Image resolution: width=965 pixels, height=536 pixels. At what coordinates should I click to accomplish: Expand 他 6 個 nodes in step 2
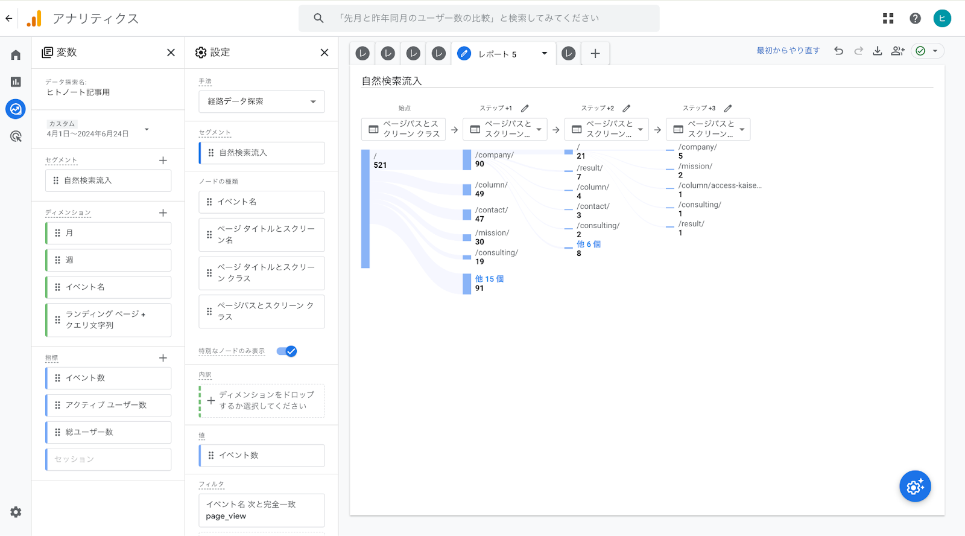pos(589,244)
